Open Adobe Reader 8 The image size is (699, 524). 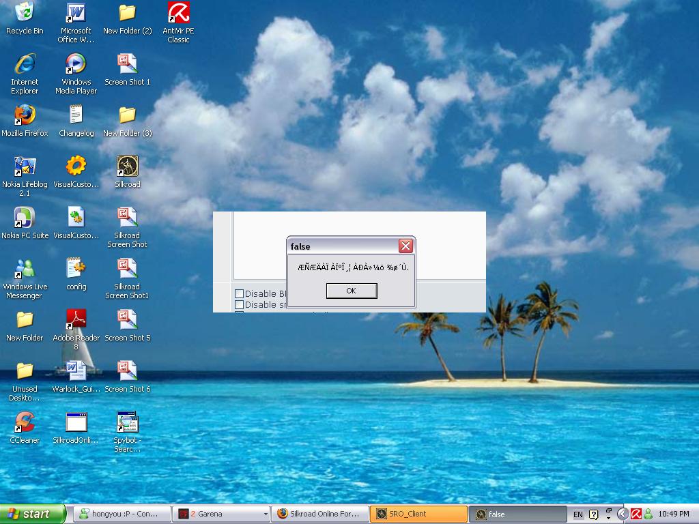[x=76, y=319]
